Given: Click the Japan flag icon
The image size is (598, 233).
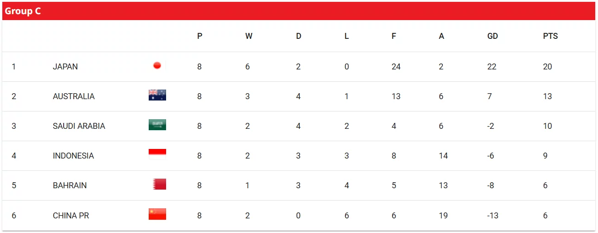Looking at the screenshot, I should [x=157, y=65].
